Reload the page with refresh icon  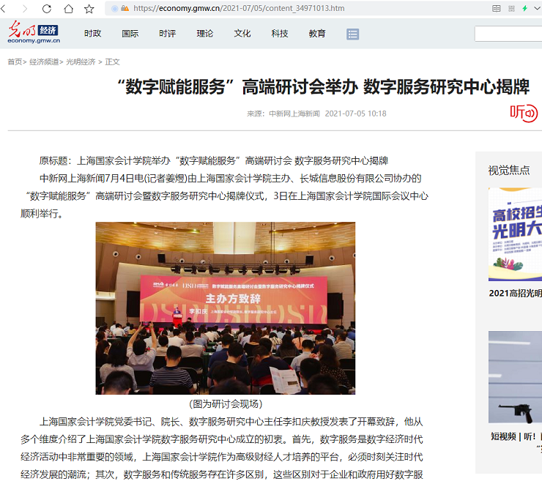(x=47, y=9)
